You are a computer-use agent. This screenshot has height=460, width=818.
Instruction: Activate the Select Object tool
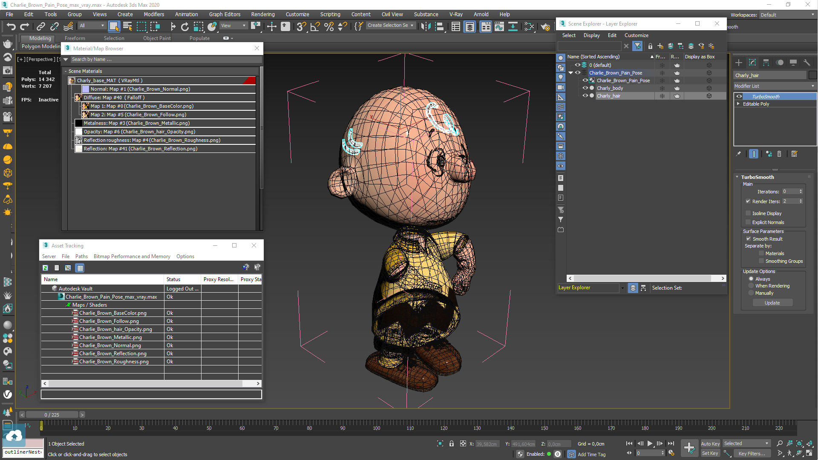114,26
